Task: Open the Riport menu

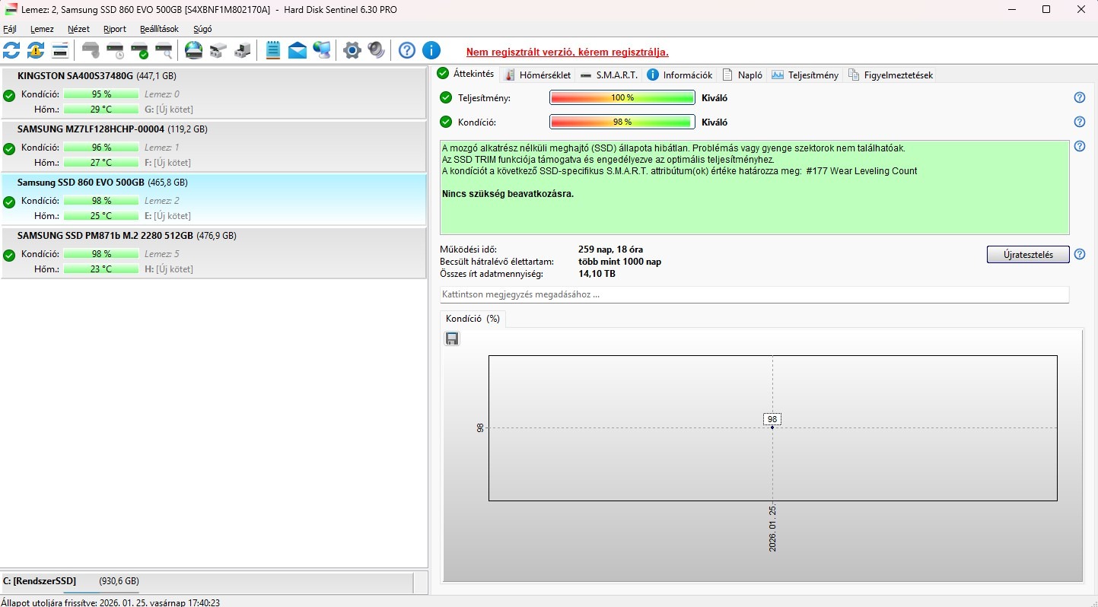Action: pos(115,29)
